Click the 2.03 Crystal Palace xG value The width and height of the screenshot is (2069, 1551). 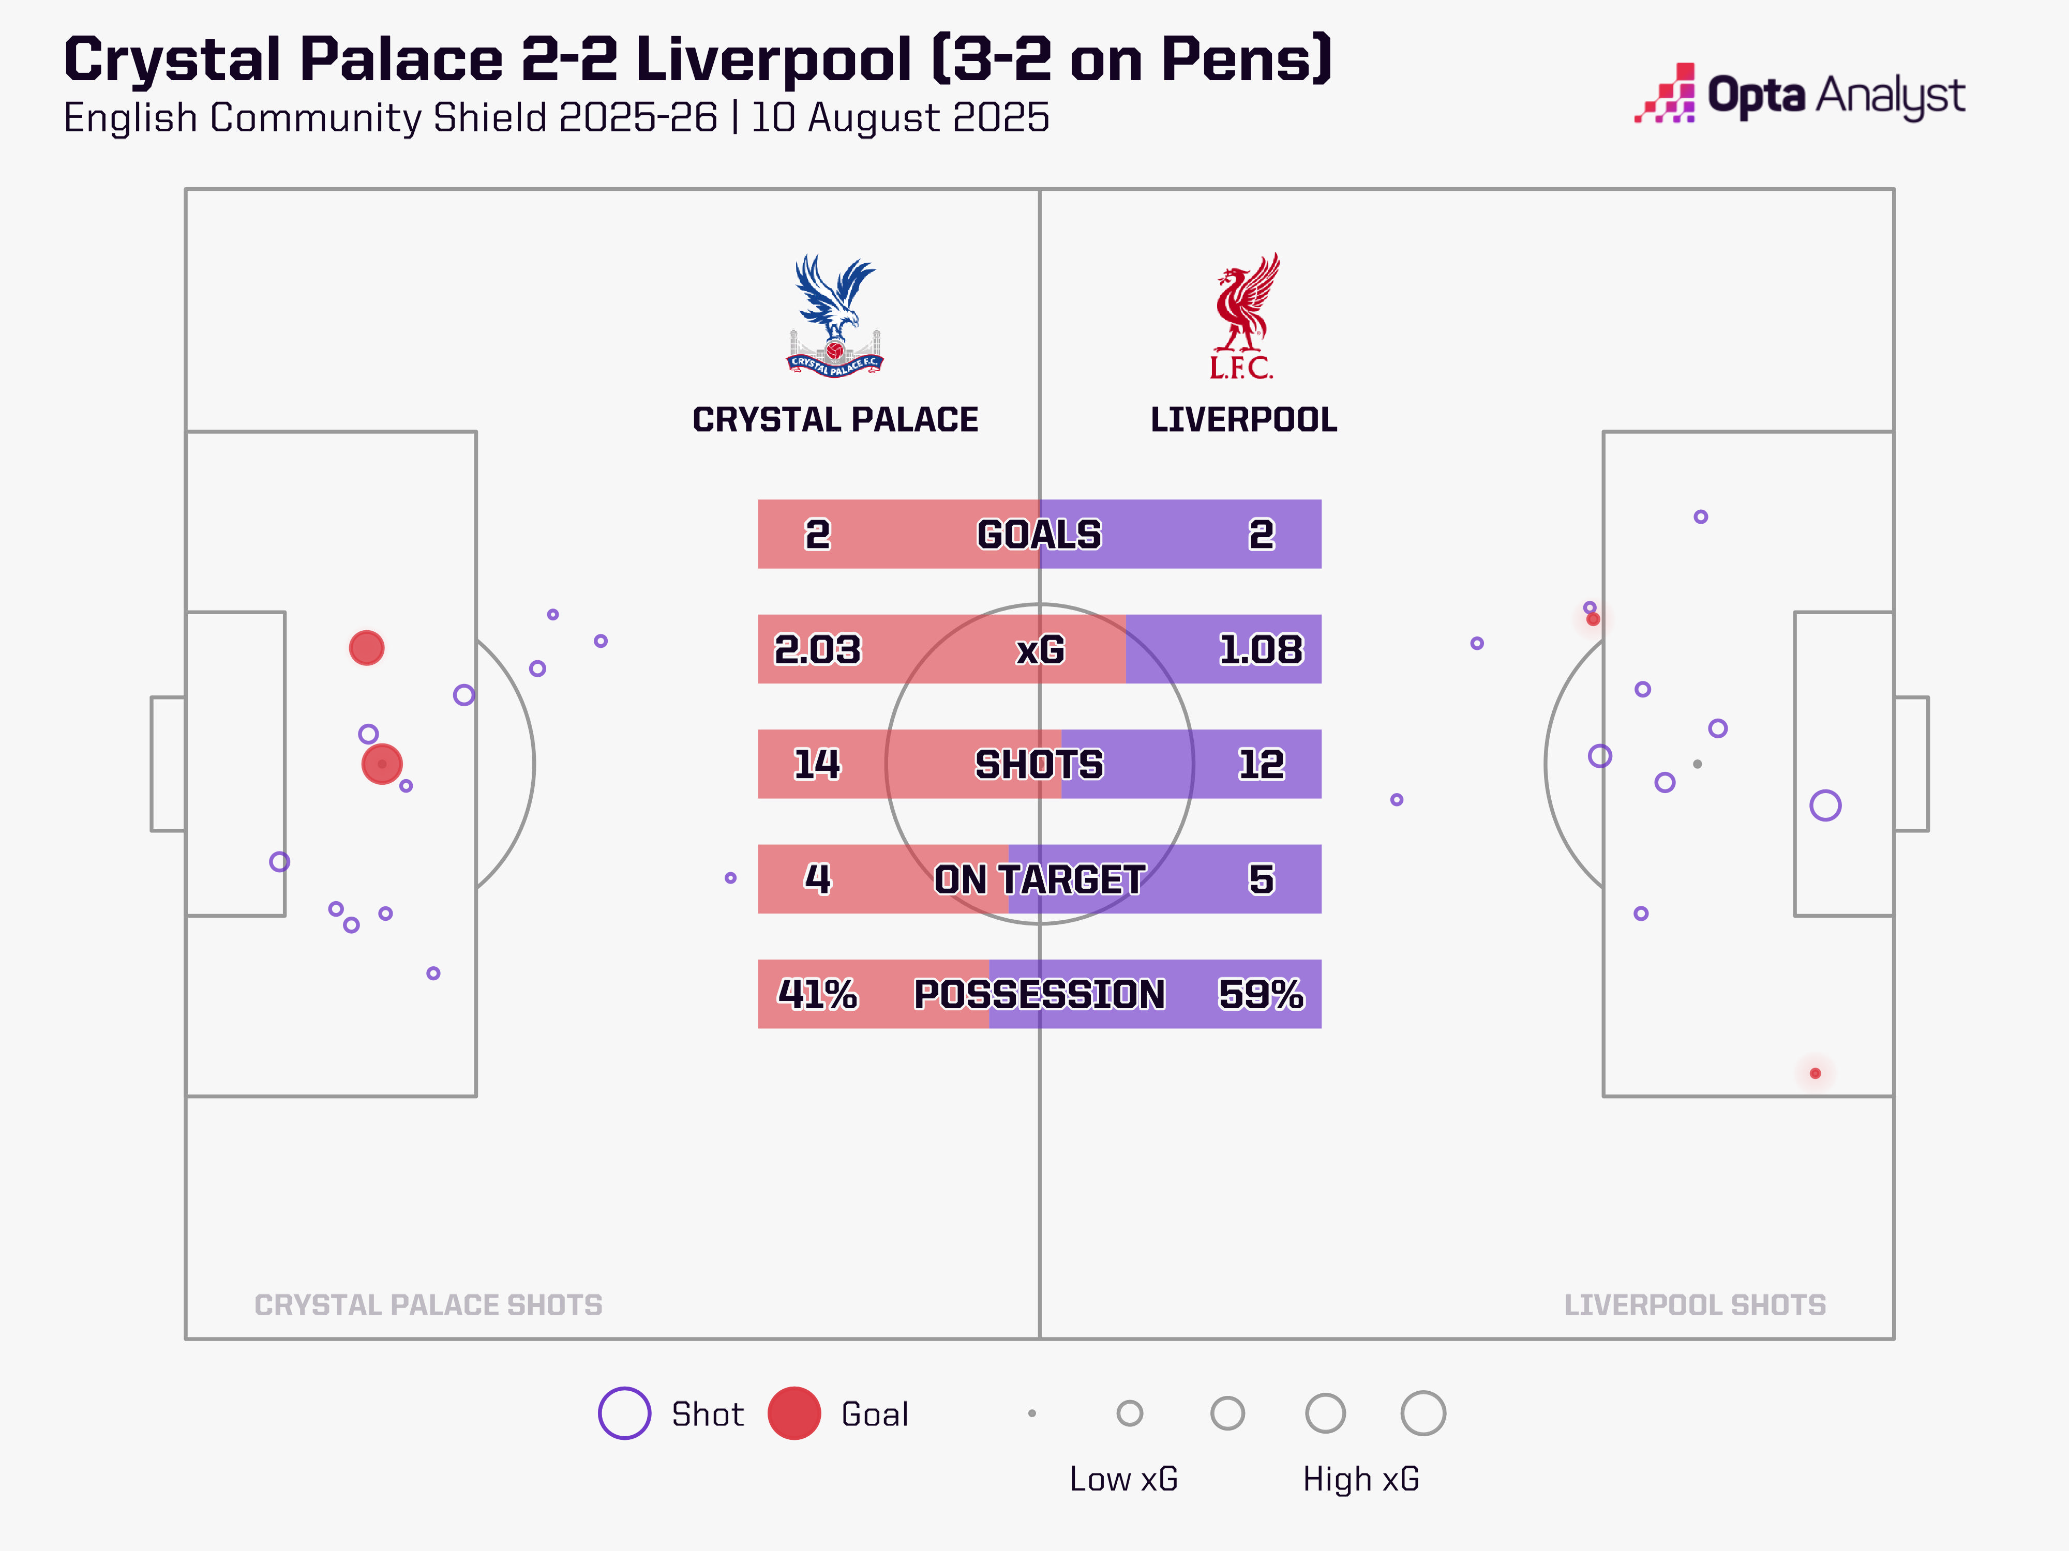tap(817, 649)
